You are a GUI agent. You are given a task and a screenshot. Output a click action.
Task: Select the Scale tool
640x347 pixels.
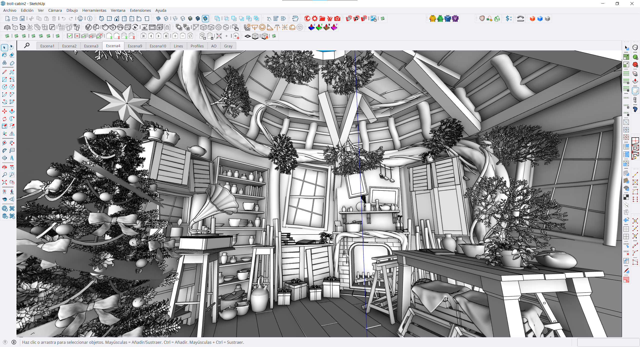pos(4,126)
